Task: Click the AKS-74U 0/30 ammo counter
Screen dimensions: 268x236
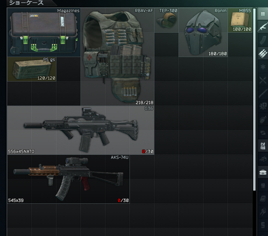Action: 123,200
